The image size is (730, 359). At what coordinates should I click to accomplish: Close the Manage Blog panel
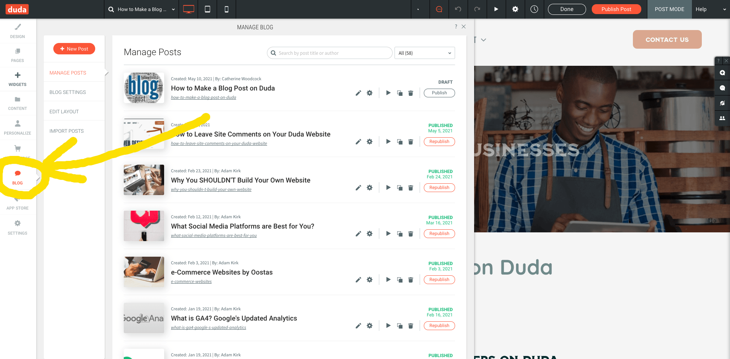point(463,27)
